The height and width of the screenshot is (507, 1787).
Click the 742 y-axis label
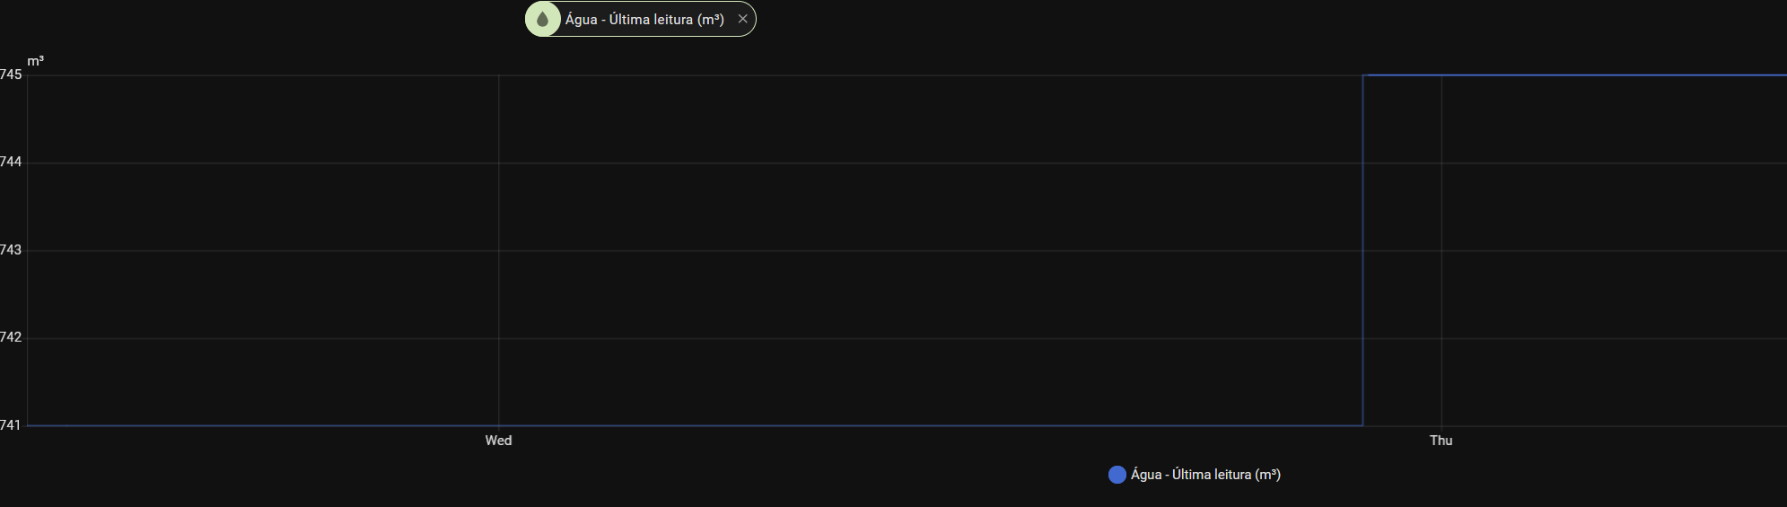click(x=11, y=337)
